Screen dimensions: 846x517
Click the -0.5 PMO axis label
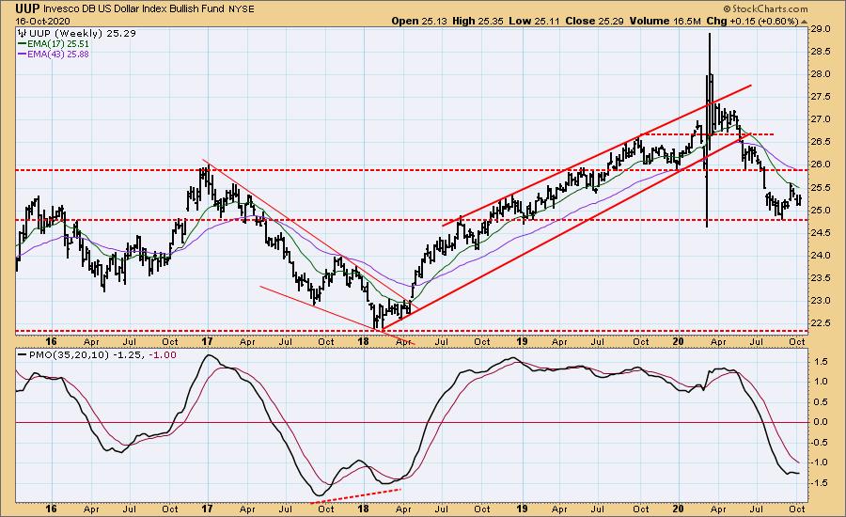point(820,443)
